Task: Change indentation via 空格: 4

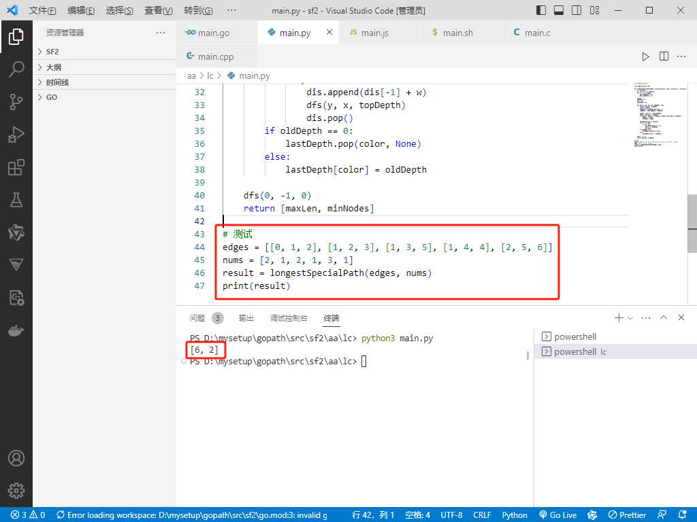Action: (418, 515)
